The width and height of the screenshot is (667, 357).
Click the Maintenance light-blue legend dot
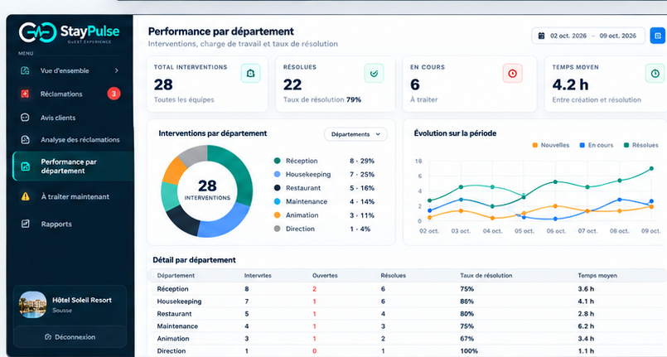point(278,201)
